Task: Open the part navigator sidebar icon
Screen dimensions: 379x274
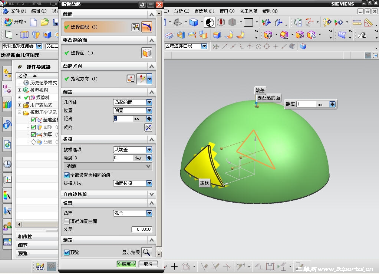Action: tap(7, 89)
